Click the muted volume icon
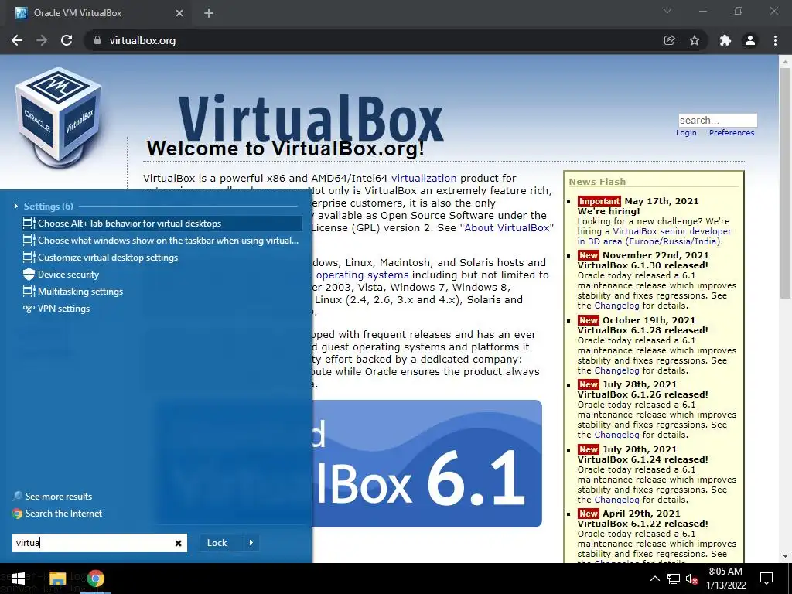This screenshot has width=792, height=594. (691, 579)
